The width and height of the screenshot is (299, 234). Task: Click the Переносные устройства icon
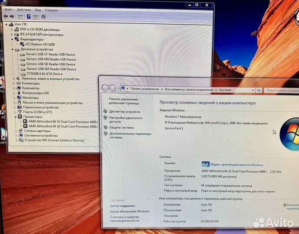[20, 107]
